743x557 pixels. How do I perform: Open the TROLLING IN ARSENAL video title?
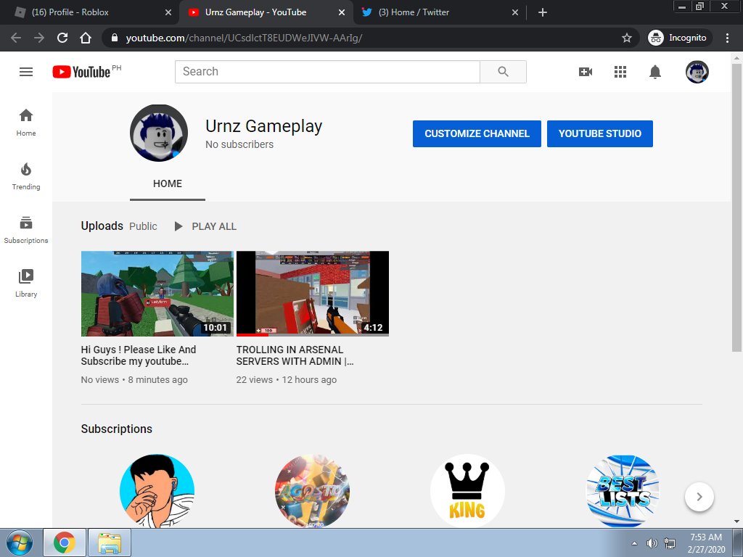(295, 355)
